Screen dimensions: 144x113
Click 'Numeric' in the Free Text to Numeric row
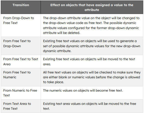pyautogui.click(x=10, y=77)
